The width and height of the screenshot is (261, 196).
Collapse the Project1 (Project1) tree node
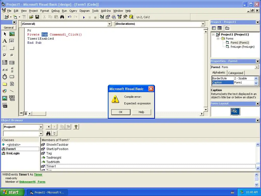click(x=213, y=34)
